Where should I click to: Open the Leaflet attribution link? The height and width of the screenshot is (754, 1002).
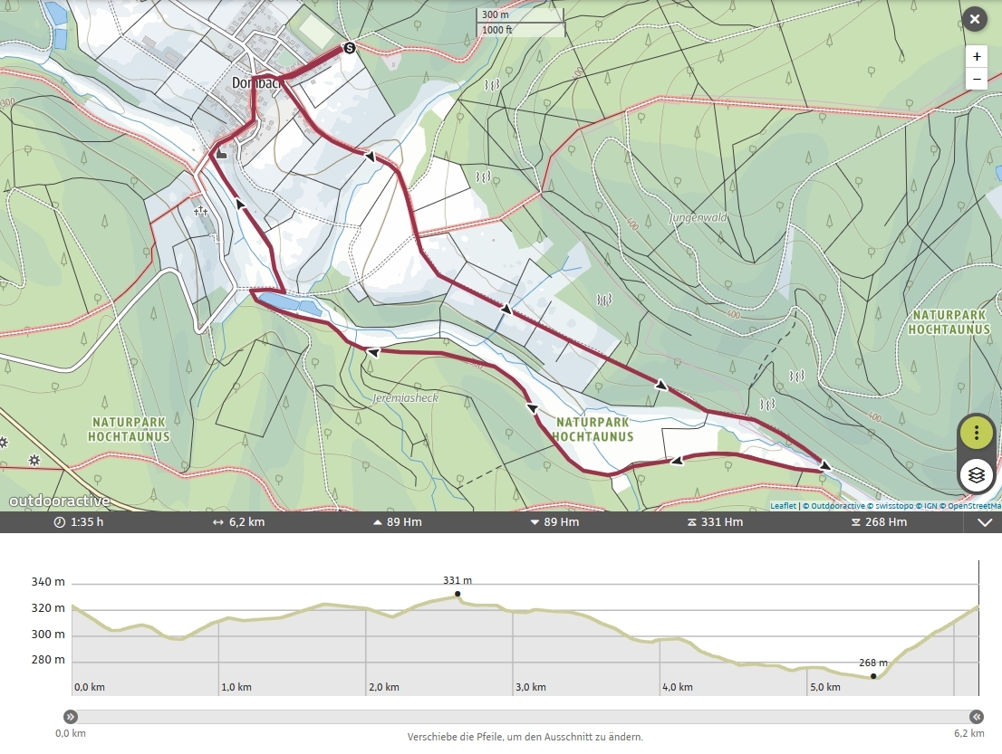pyautogui.click(x=783, y=506)
